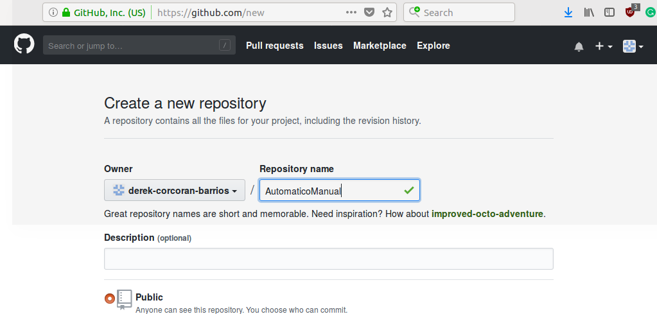Open the user avatar profile menu
Image resolution: width=657 pixels, height=314 pixels.
[633, 46]
